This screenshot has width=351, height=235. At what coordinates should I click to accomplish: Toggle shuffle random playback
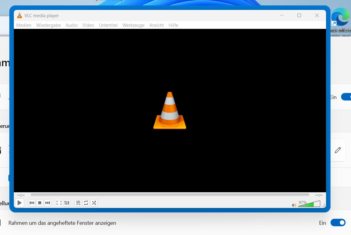(94, 203)
